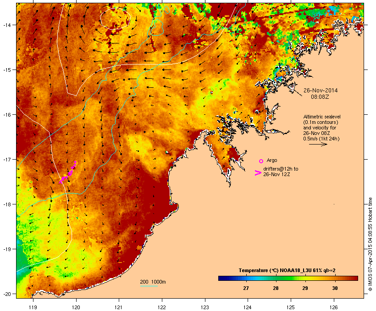Click latitude label -16
The width and height of the screenshot is (376, 311).
tap(6, 115)
